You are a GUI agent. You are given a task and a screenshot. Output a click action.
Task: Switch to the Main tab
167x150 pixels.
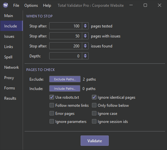point(11,16)
